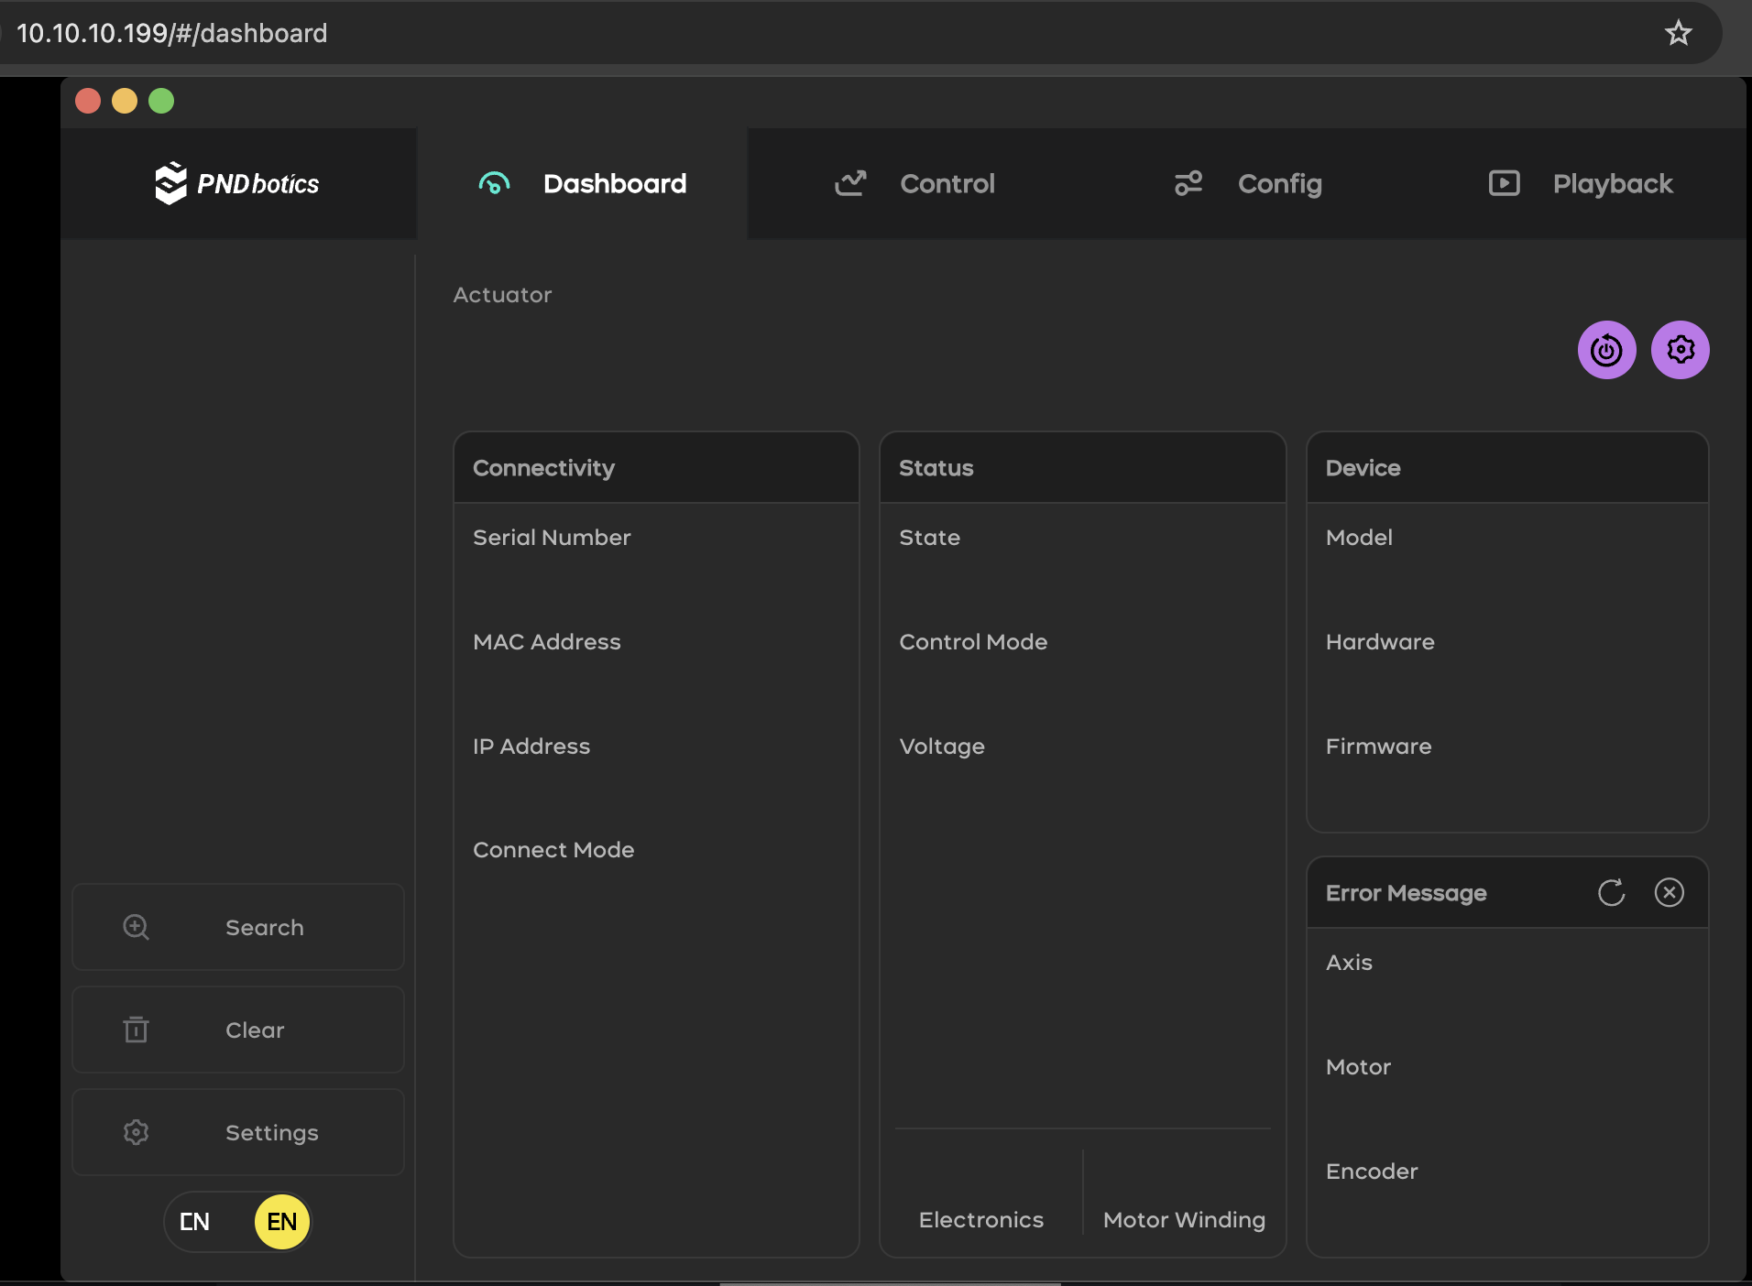Click the browser address bar URL
Screen dimensions: 1752x1286
tap(172, 33)
